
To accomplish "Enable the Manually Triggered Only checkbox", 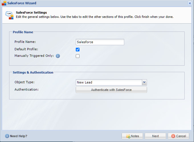I will pos(77,56).
